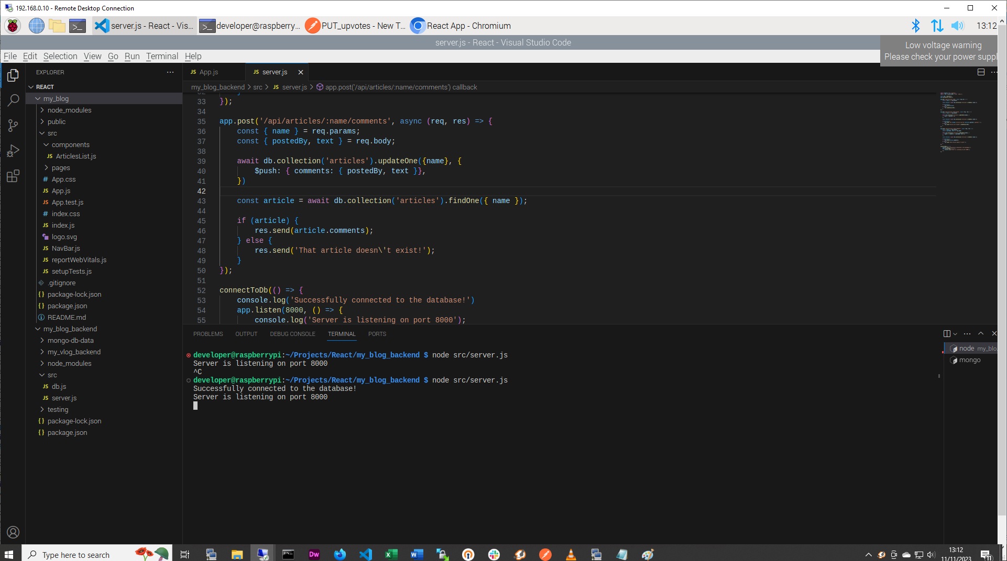Screen dimensions: 1007x561
Task: Open terminal split dropdown icon
Action: pos(955,334)
